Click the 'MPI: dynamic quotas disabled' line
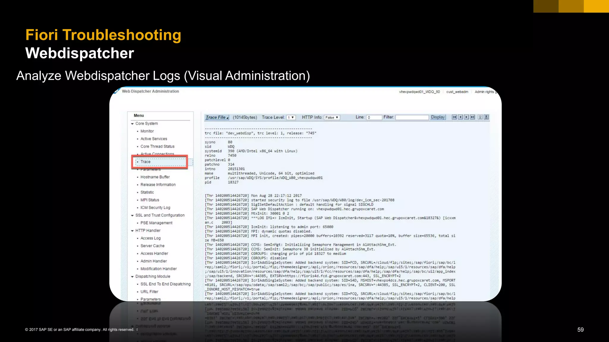 coord(258,231)
